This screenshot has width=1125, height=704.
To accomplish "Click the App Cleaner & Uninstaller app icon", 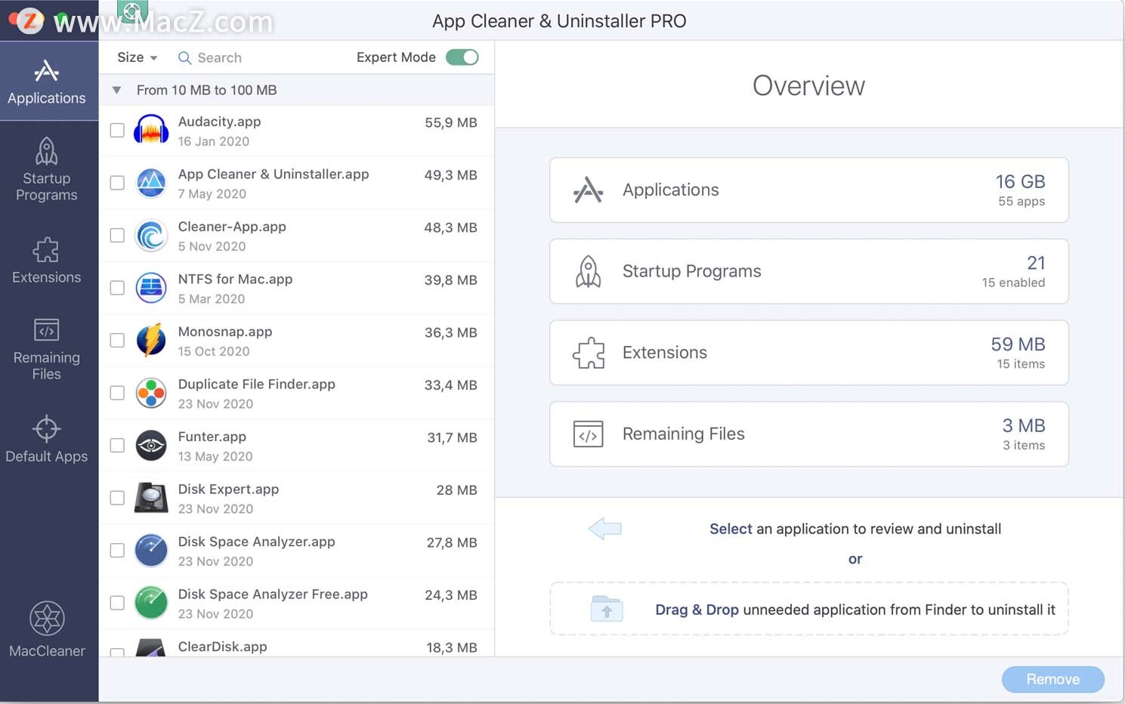I will click(x=151, y=183).
